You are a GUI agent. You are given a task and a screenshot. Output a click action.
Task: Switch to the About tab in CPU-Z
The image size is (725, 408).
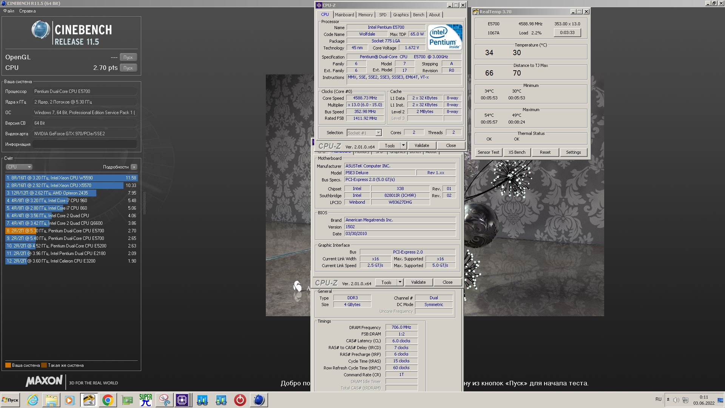pyautogui.click(x=434, y=15)
